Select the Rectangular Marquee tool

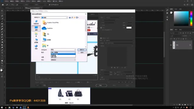click(2, 13)
